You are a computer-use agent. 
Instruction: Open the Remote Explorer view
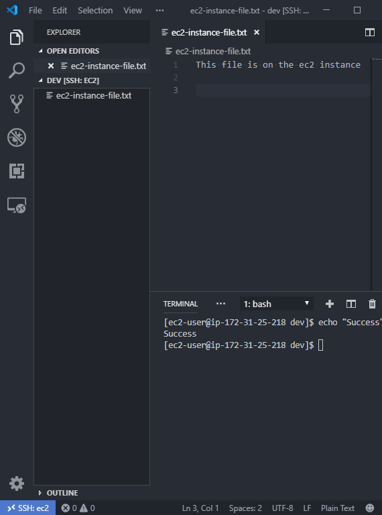click(16, 205)
